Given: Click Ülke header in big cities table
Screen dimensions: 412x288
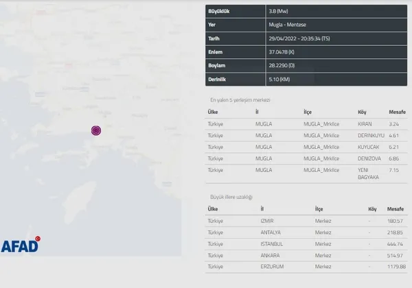Looking at the screenshot, I should [213, 209].
